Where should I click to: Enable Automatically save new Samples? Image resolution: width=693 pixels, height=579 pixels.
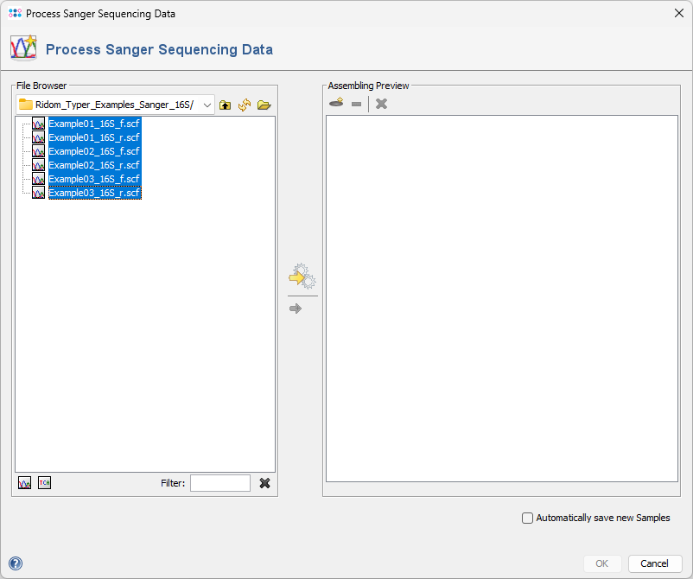point(527,518)
